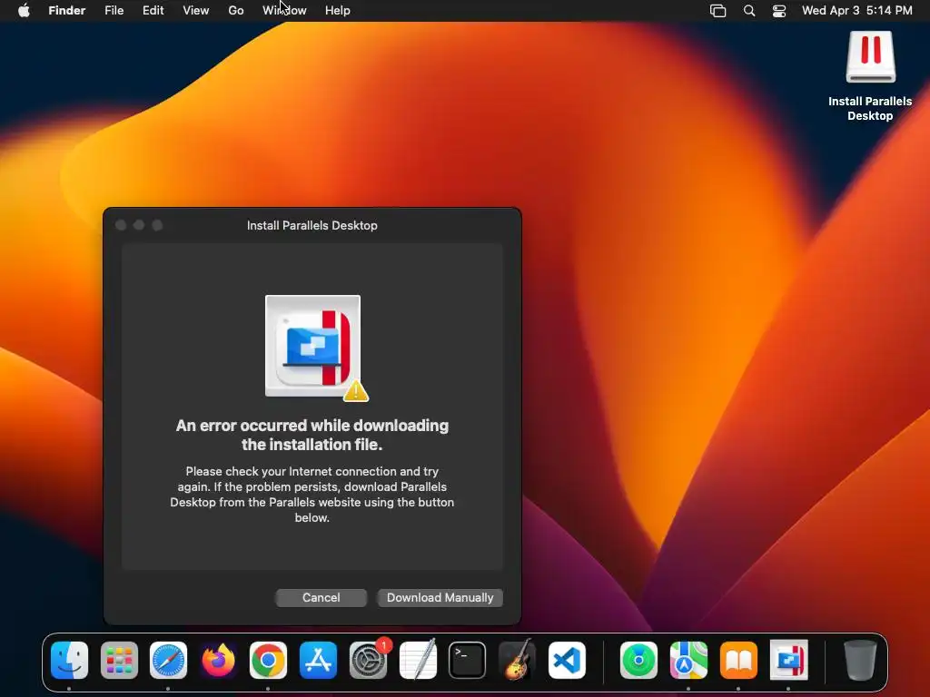The image size is (930, 697).
Task: Click the date and time clock
Action: (857, 11)
